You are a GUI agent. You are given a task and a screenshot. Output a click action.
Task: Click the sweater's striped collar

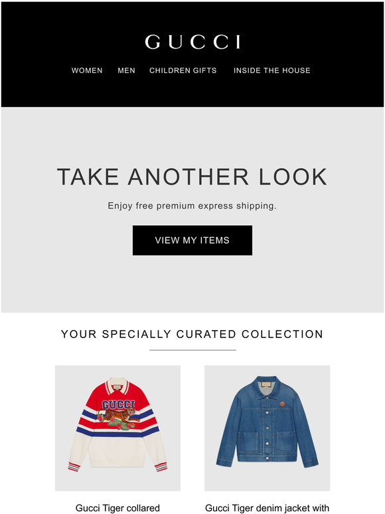click(x=117, y=385)
